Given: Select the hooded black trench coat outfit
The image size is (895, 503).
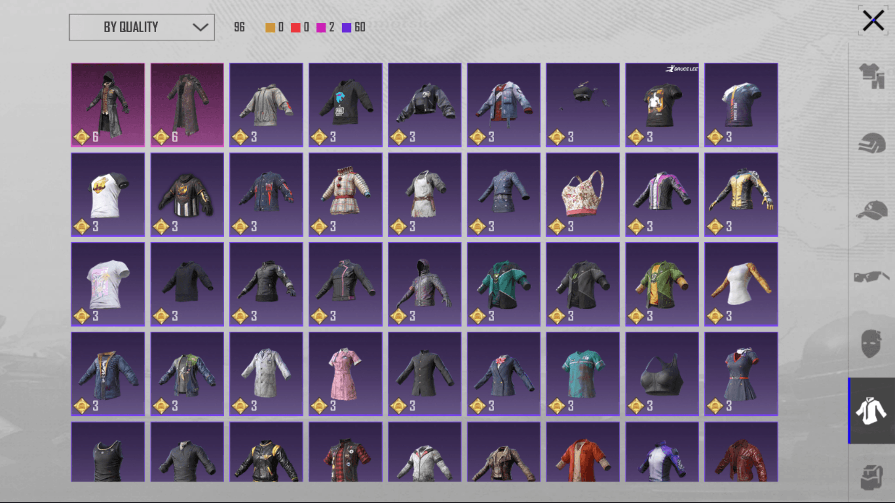Looking at the screenshot, I should click(x=108, y=105).
